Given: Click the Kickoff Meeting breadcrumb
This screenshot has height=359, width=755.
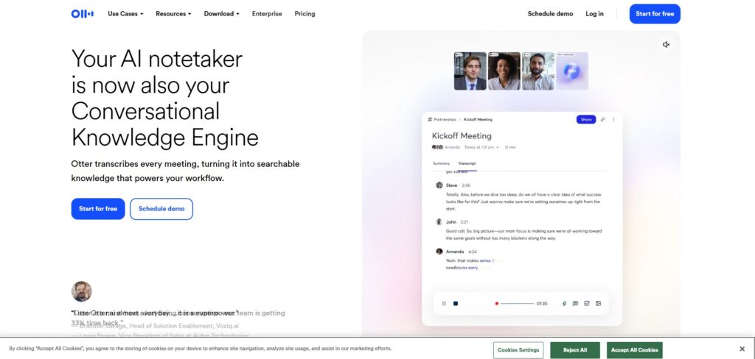Looking at the screenshot, I should click(478, 120).
